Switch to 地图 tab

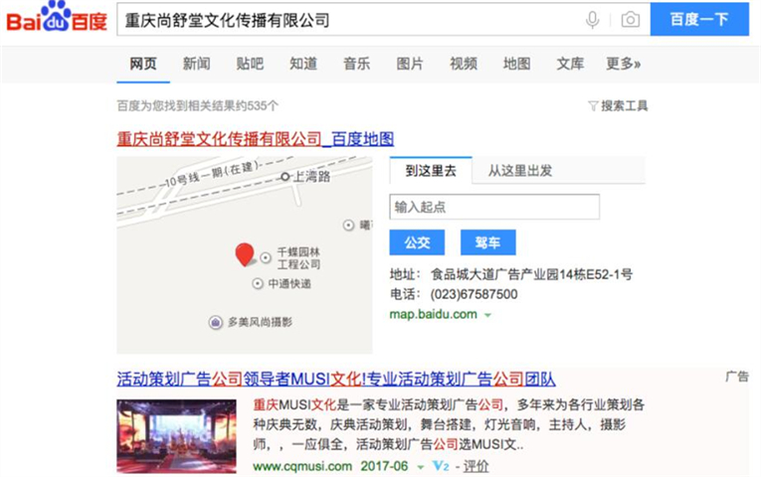(x=517, y=64)
